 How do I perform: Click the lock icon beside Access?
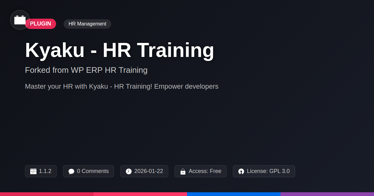(183, 171)
